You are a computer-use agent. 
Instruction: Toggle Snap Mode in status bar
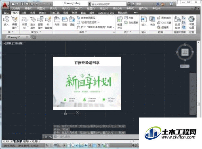point(51,145)
